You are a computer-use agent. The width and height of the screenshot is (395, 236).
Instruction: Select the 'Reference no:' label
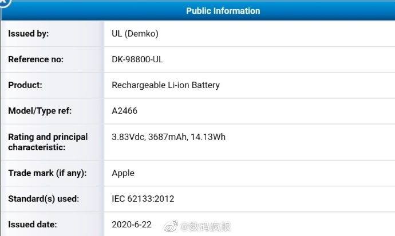pyautogui.click(x=35, y=59)
